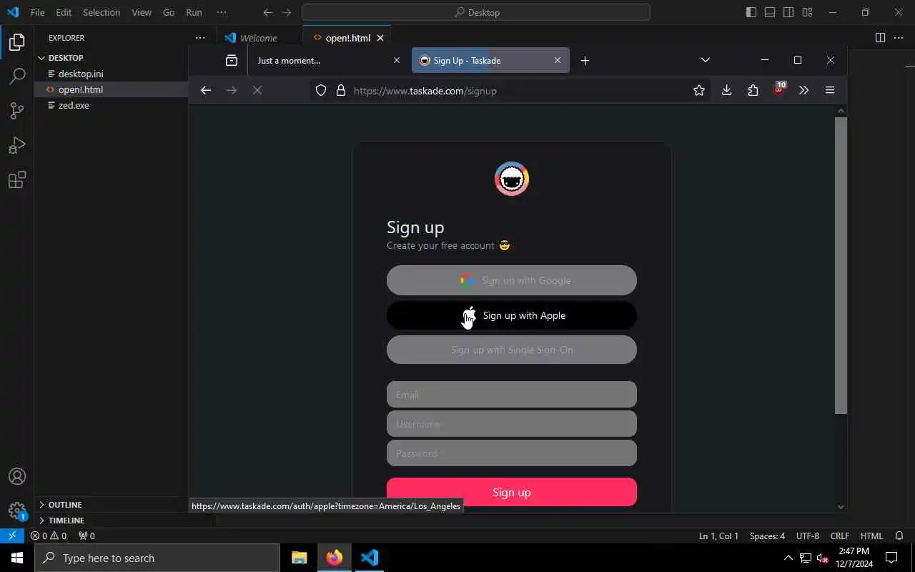Open Firefox extensions puzzle icon

coord(753,90)
